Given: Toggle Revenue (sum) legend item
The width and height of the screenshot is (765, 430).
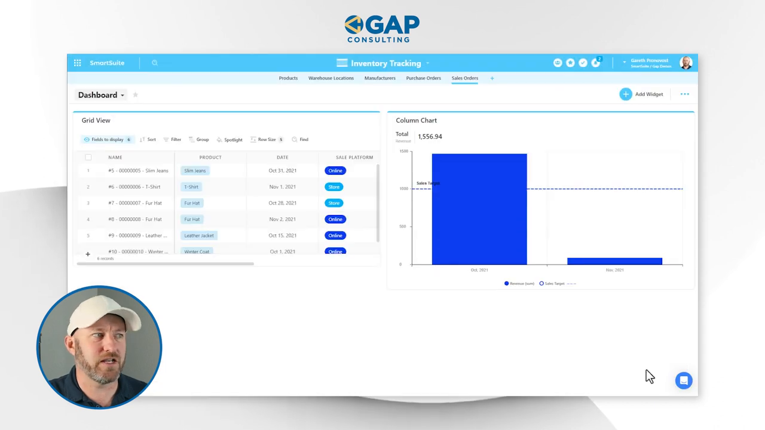Looking at the screenshot, I should [x=519, y=284].
